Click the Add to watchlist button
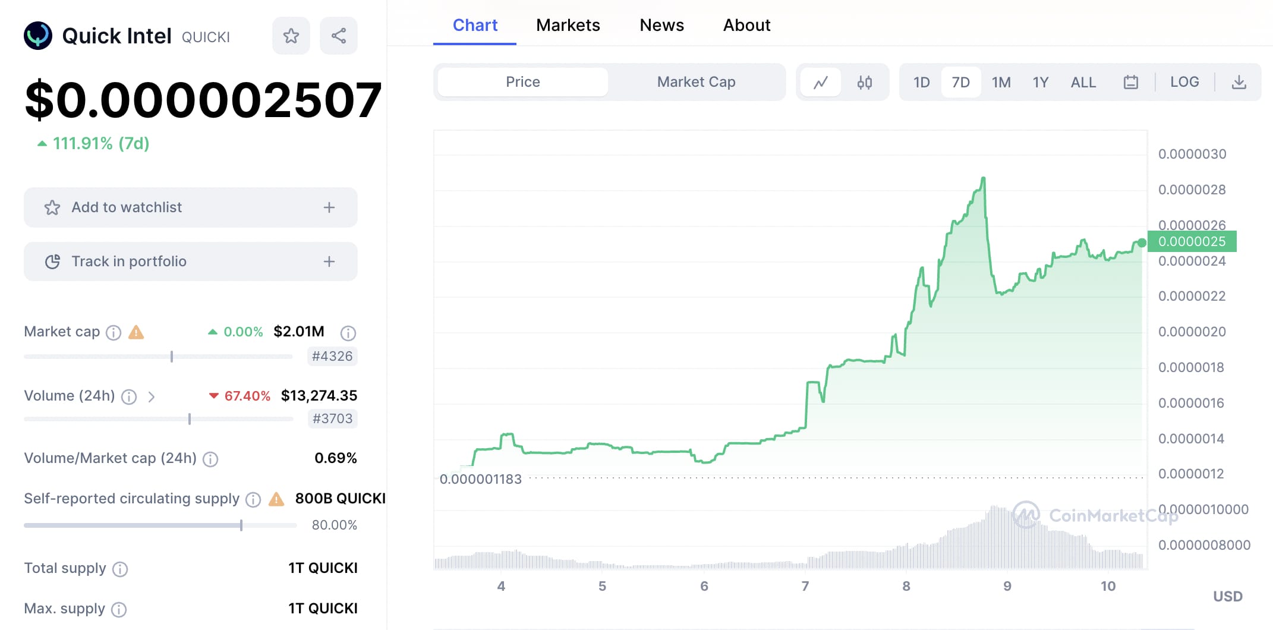1273x630 pixels. pos(126,207)
